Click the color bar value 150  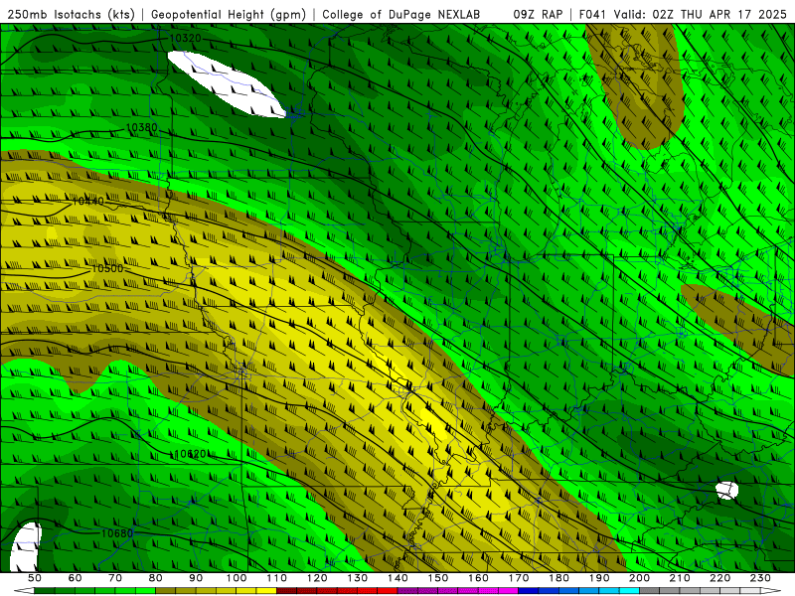[437, 578]
